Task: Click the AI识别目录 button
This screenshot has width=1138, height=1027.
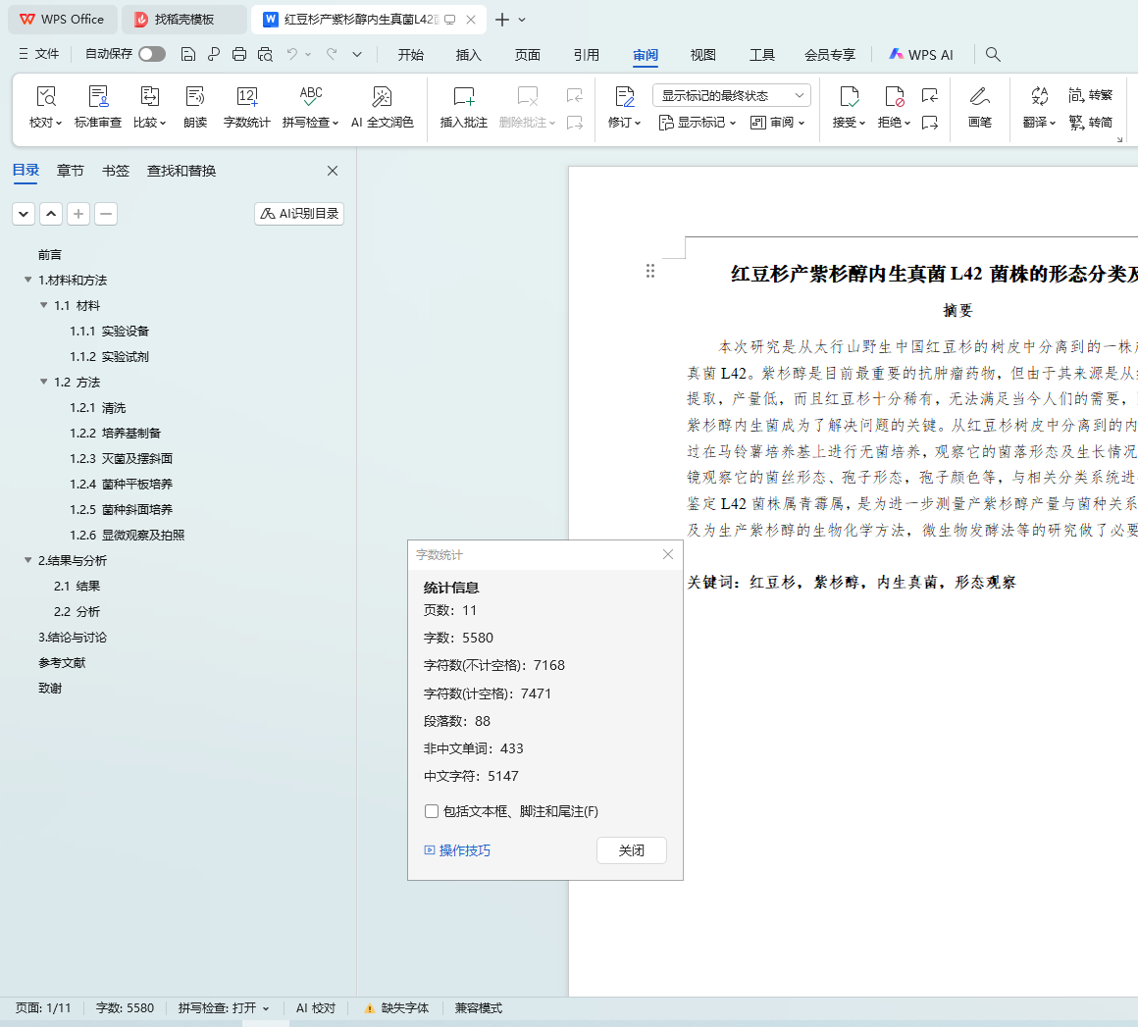Action: pyautogui.click(x=299, y=213)
